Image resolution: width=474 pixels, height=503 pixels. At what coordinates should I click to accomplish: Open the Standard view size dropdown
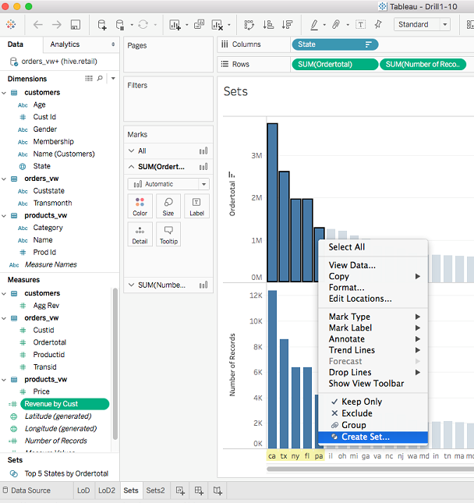[423, 25]
